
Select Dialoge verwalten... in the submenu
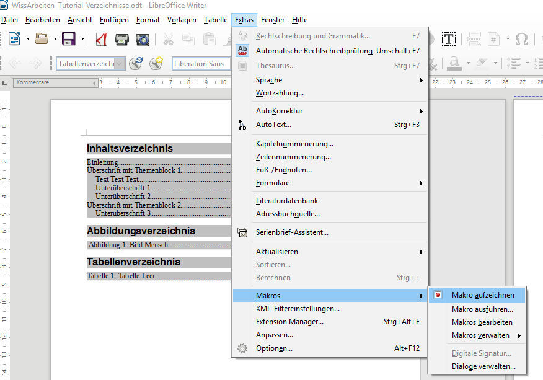477,366
